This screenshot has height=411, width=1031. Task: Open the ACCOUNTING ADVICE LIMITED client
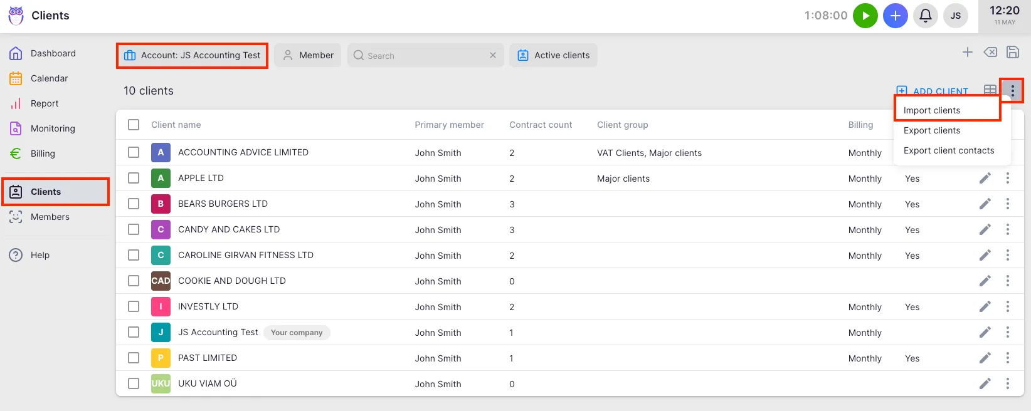[x=243, y=152]
